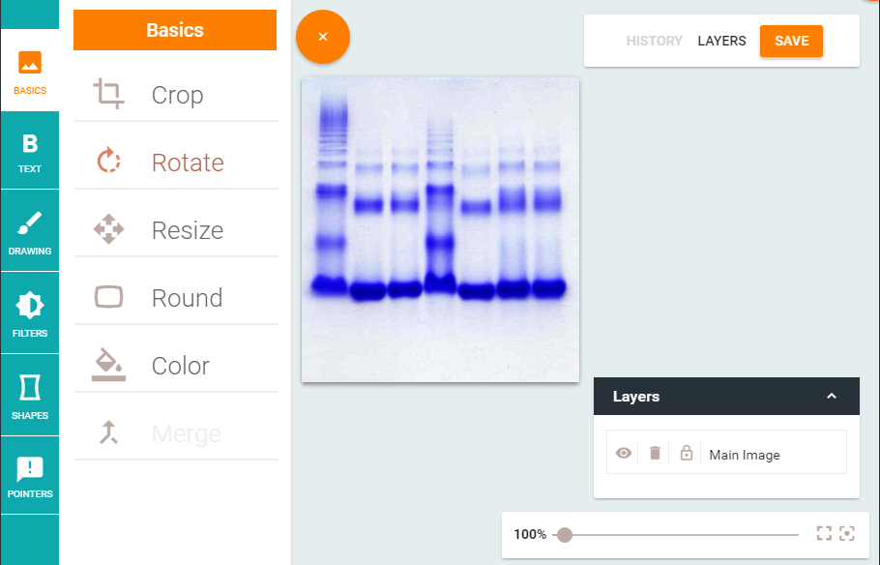This screenshot has height=565, width=880.
Task: Close the Basics panel with orange X
Action: click(323, 37)
